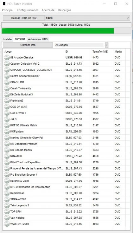This screenshot has height=233, width=133.
Task: Select the TOP SPIN game name
Action: [x=16, y=212]
